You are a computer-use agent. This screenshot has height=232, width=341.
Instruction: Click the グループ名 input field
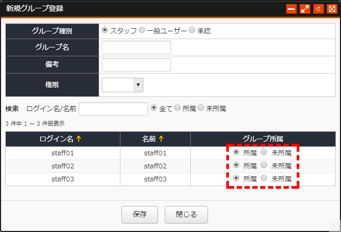coord(137,47)
